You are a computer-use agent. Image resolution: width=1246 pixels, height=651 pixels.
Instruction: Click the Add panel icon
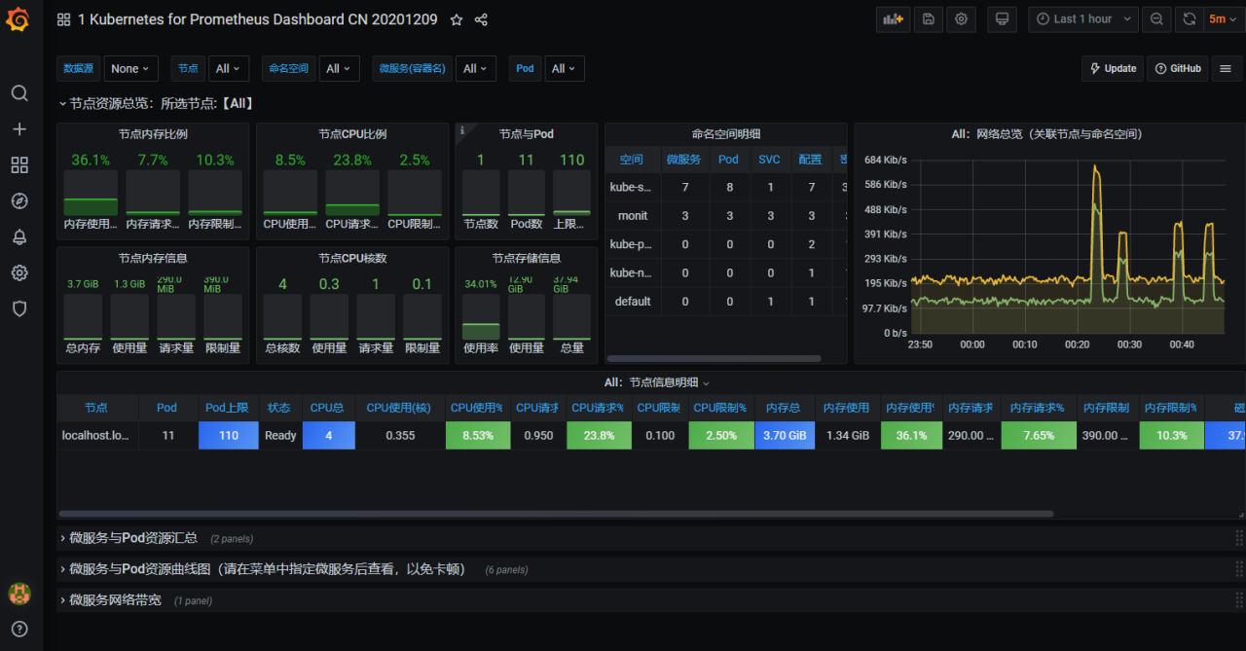pyautogui.click(x=893, y=18)
